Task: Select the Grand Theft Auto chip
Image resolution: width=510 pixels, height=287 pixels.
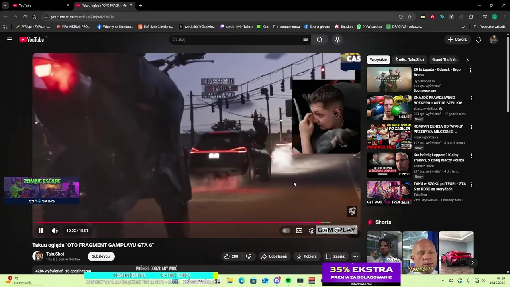Action: click(445, 59)
